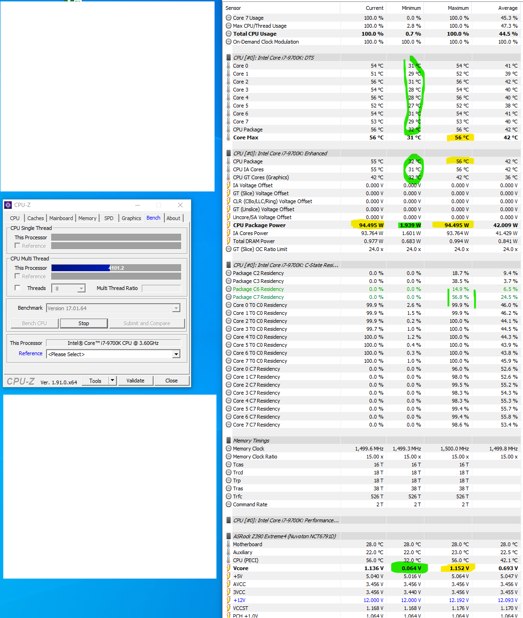The height and width of the screenshot is (618, 523).
Task: Click the clock icon beside Core 7 C7 Residency
Action: click(x=229, y=425)
